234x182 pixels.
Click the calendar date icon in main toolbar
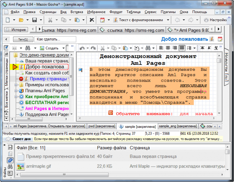coord(102,20)
